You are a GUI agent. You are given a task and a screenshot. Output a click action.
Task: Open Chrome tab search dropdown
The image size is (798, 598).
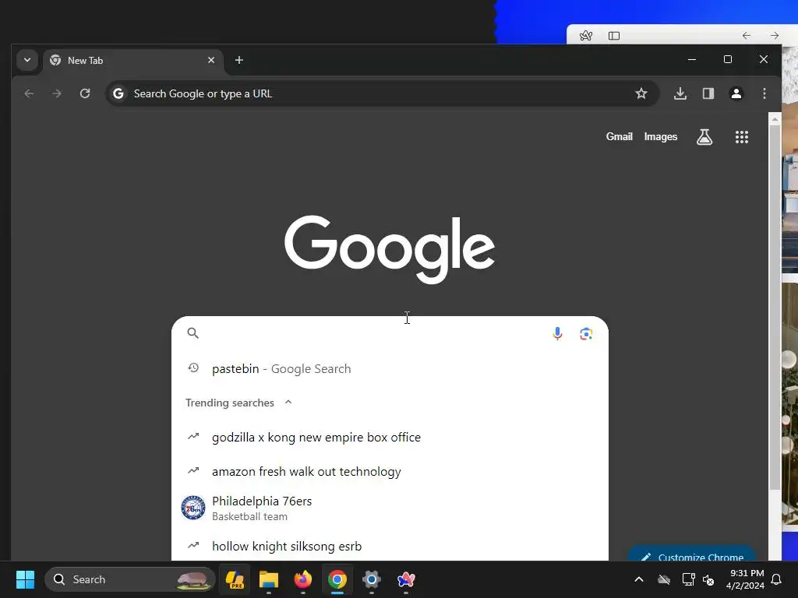pos(27,60)
